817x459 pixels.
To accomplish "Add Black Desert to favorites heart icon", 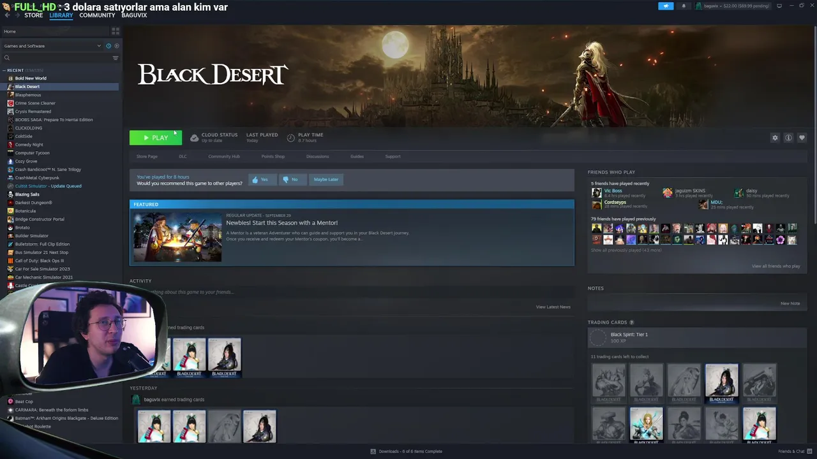I will (x=802, y=138).
